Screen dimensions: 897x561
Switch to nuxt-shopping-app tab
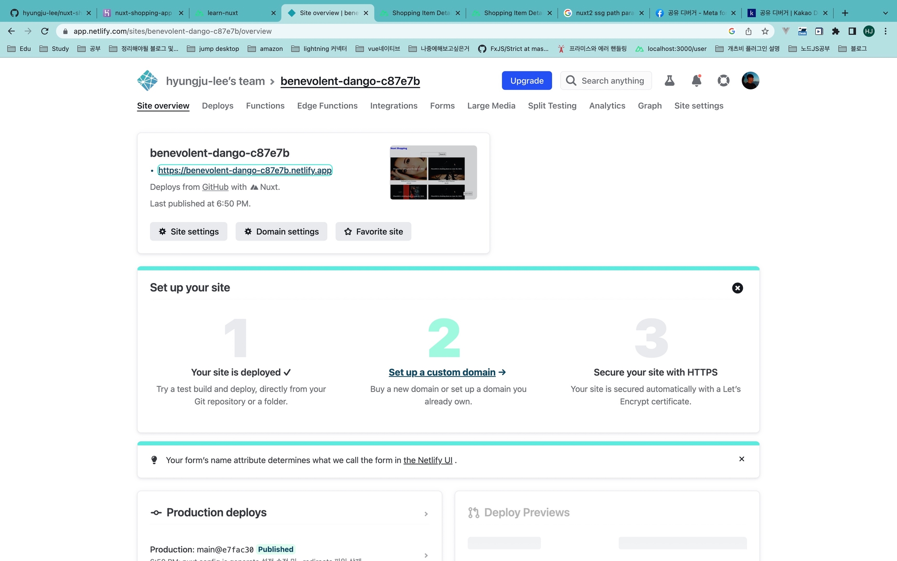143,13
